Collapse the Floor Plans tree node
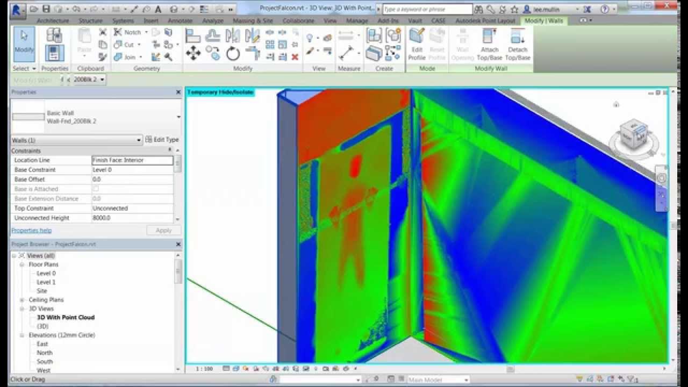688x387 pixels. pos(22,264)
